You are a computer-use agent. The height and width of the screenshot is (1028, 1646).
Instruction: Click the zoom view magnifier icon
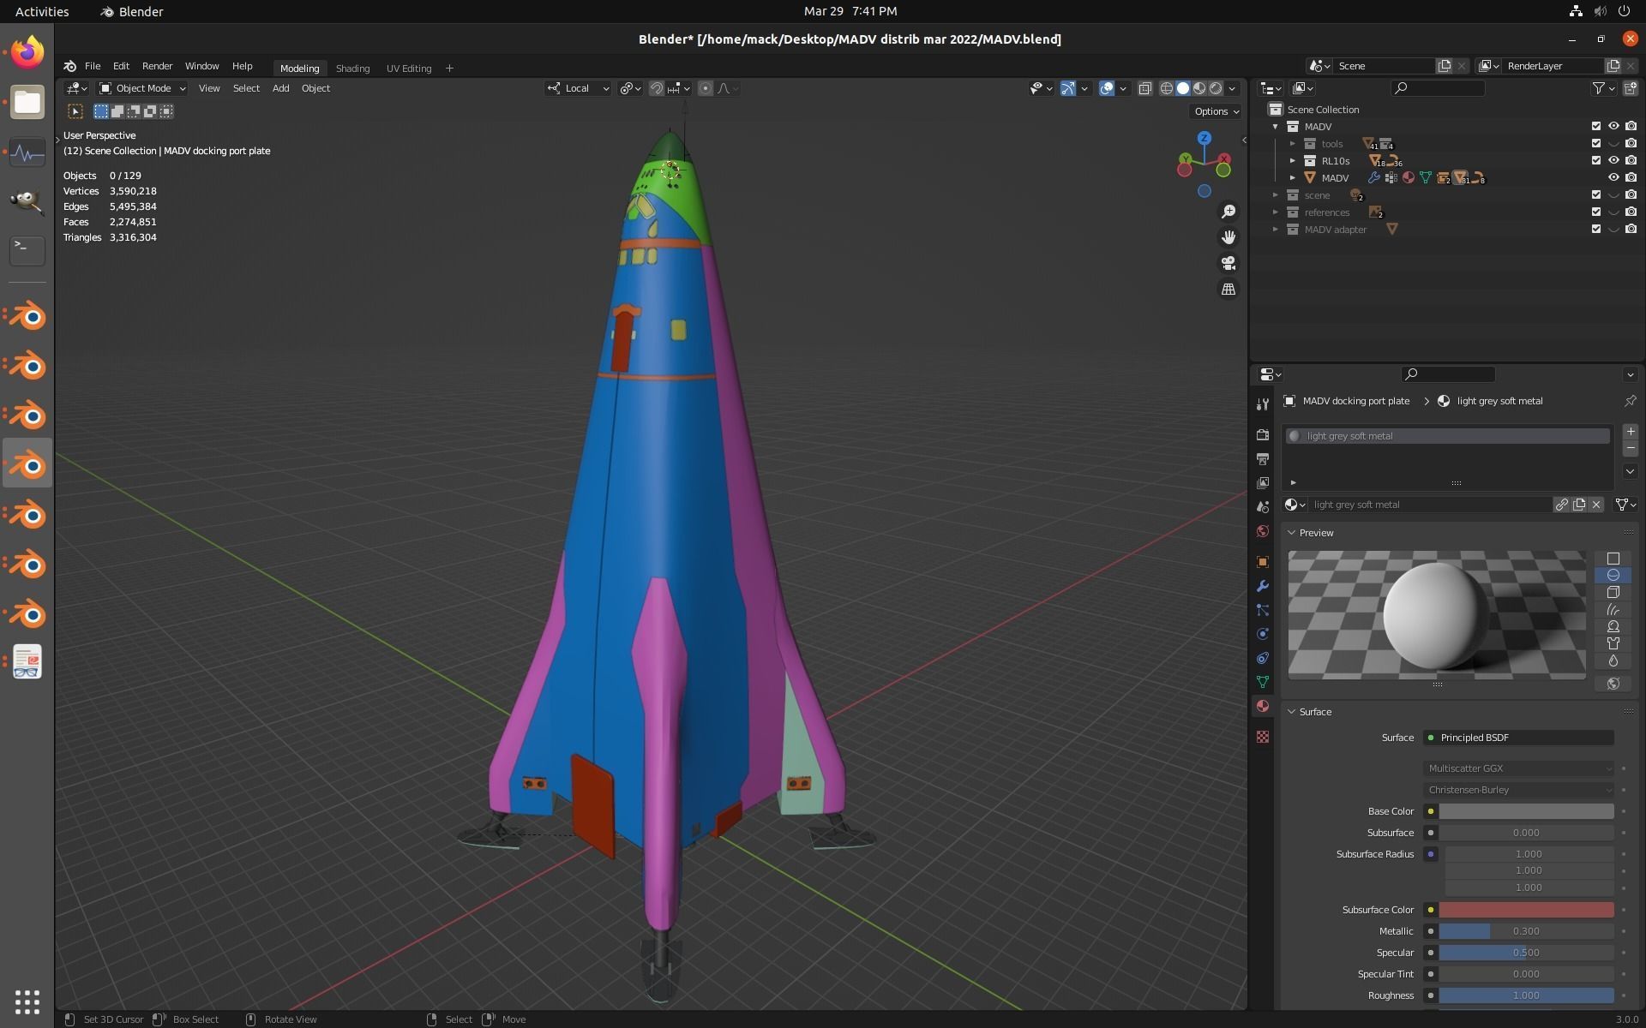tap(1228, 212)
